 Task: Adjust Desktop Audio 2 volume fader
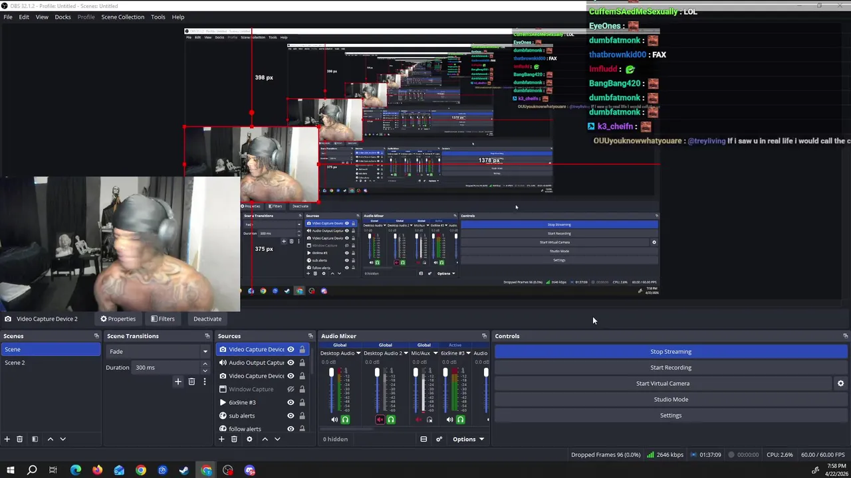click(x=377, y=373)
